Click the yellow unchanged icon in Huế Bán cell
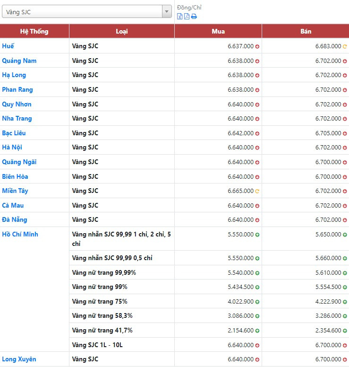The image size is (349, 367). [x=345, y=46]
